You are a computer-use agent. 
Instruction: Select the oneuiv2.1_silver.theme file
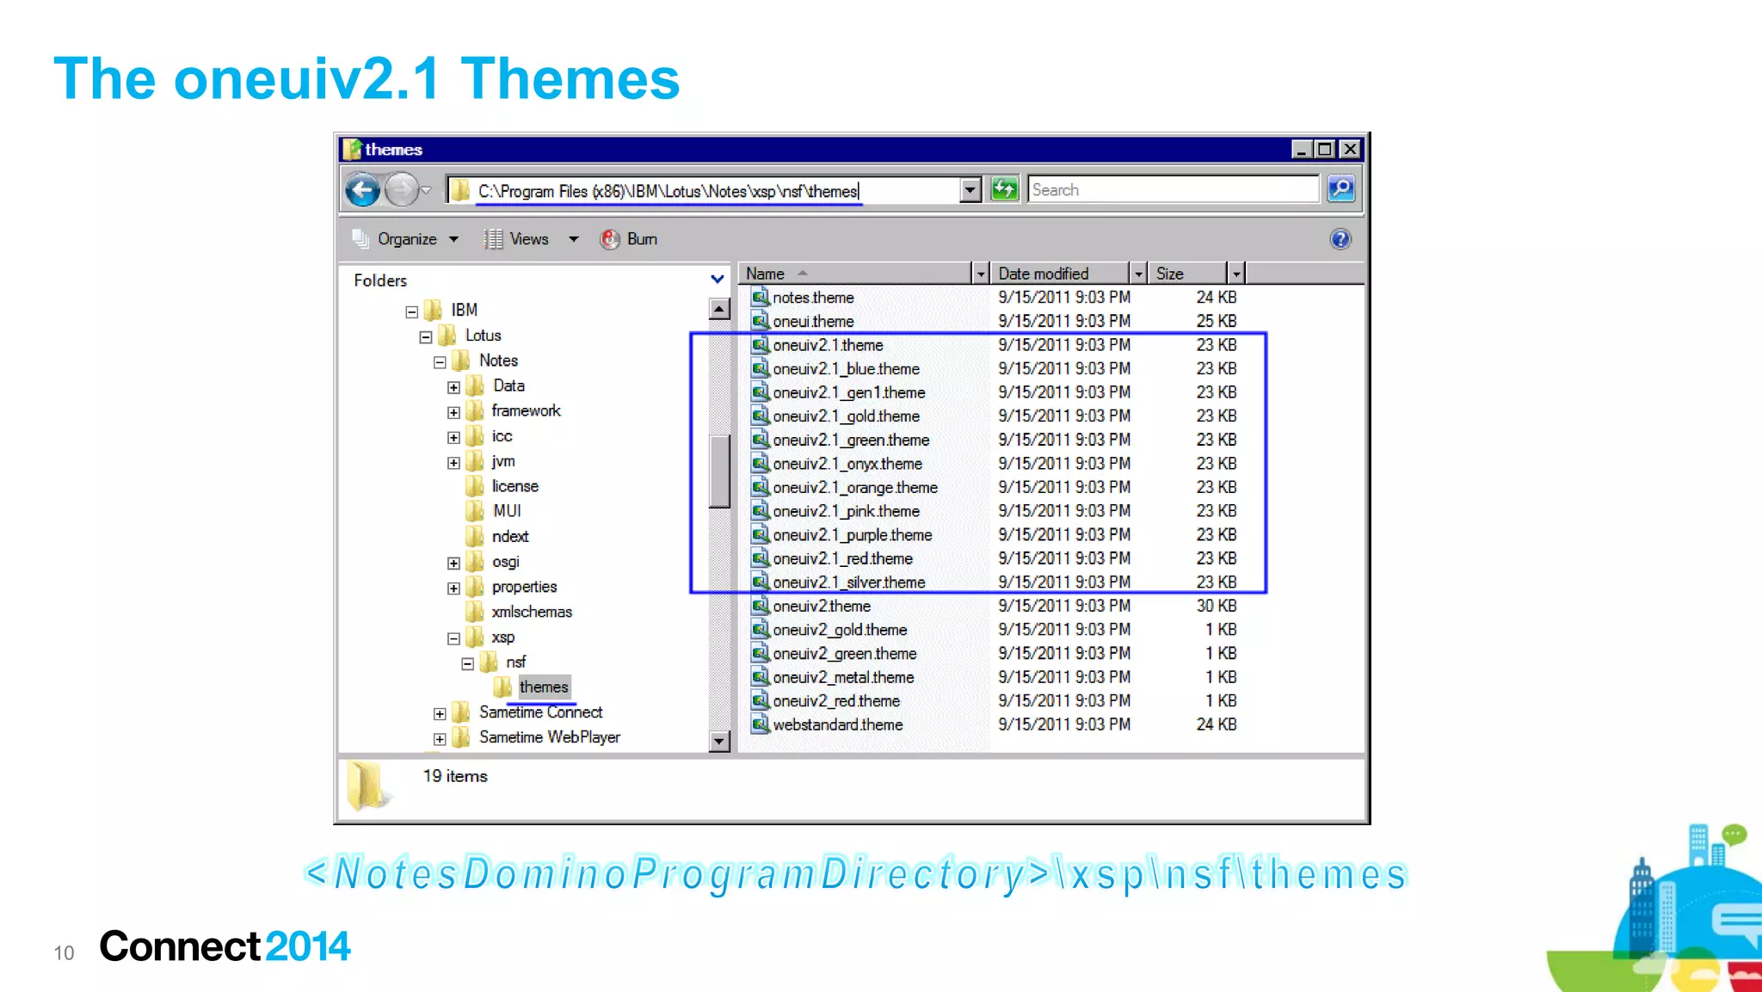tap(849, 582)
